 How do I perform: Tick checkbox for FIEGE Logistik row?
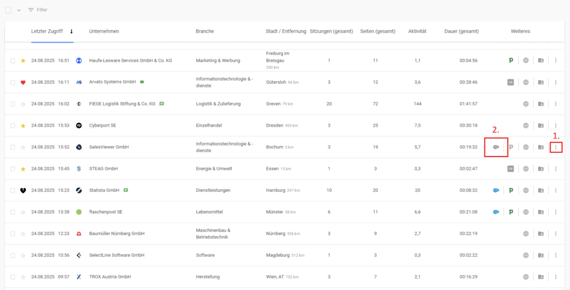click(13, 104)
